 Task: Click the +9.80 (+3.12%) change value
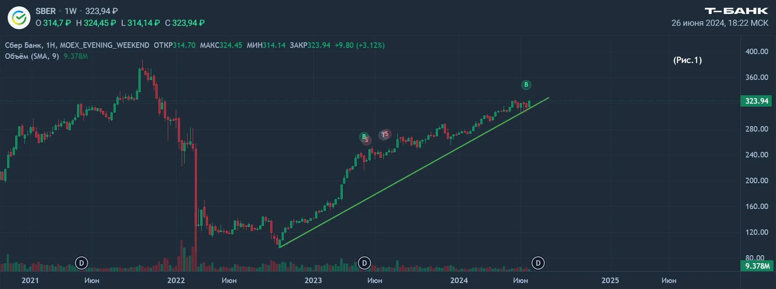(360, 45)
